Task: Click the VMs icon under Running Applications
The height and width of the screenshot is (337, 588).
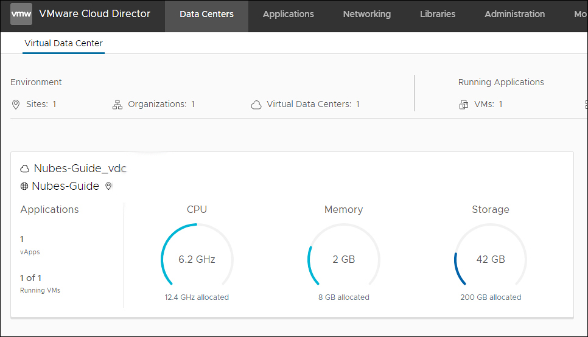Action: [x=464, y=105]
